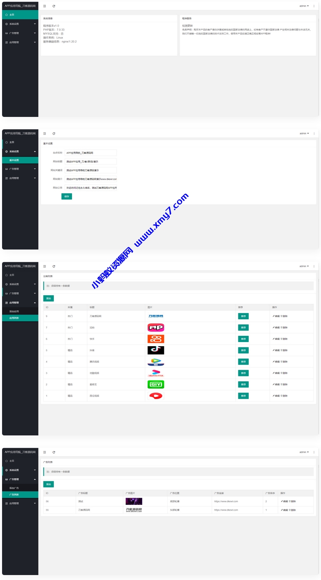This screenshot has height=580, width=321.
Task: Click the 网站简介 input field
Action: pyautogui.click(x=91, y=179)
